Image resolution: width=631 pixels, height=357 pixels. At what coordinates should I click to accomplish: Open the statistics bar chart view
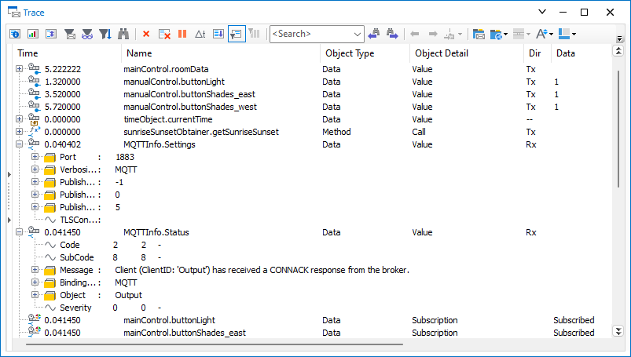pyautogui.click(x=32, y=35)
